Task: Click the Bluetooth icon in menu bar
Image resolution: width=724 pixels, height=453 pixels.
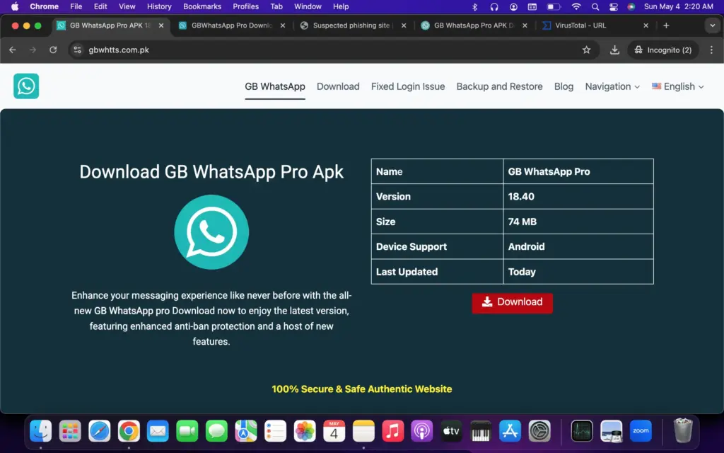Action: (474, 6)
